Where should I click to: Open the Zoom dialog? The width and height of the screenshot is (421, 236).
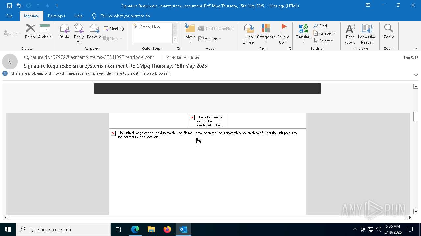point(389,31)
